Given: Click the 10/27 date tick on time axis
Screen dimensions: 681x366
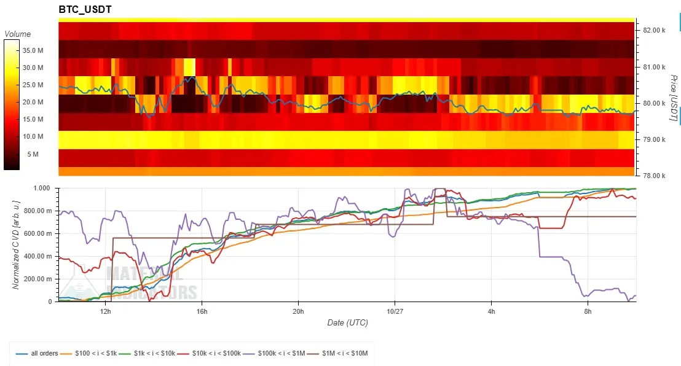Looking at the screenshot, I should tap(395, 312).
